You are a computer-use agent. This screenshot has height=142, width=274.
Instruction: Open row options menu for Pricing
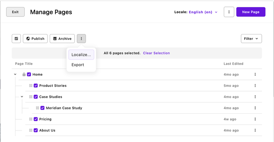(x=255, y=119)
